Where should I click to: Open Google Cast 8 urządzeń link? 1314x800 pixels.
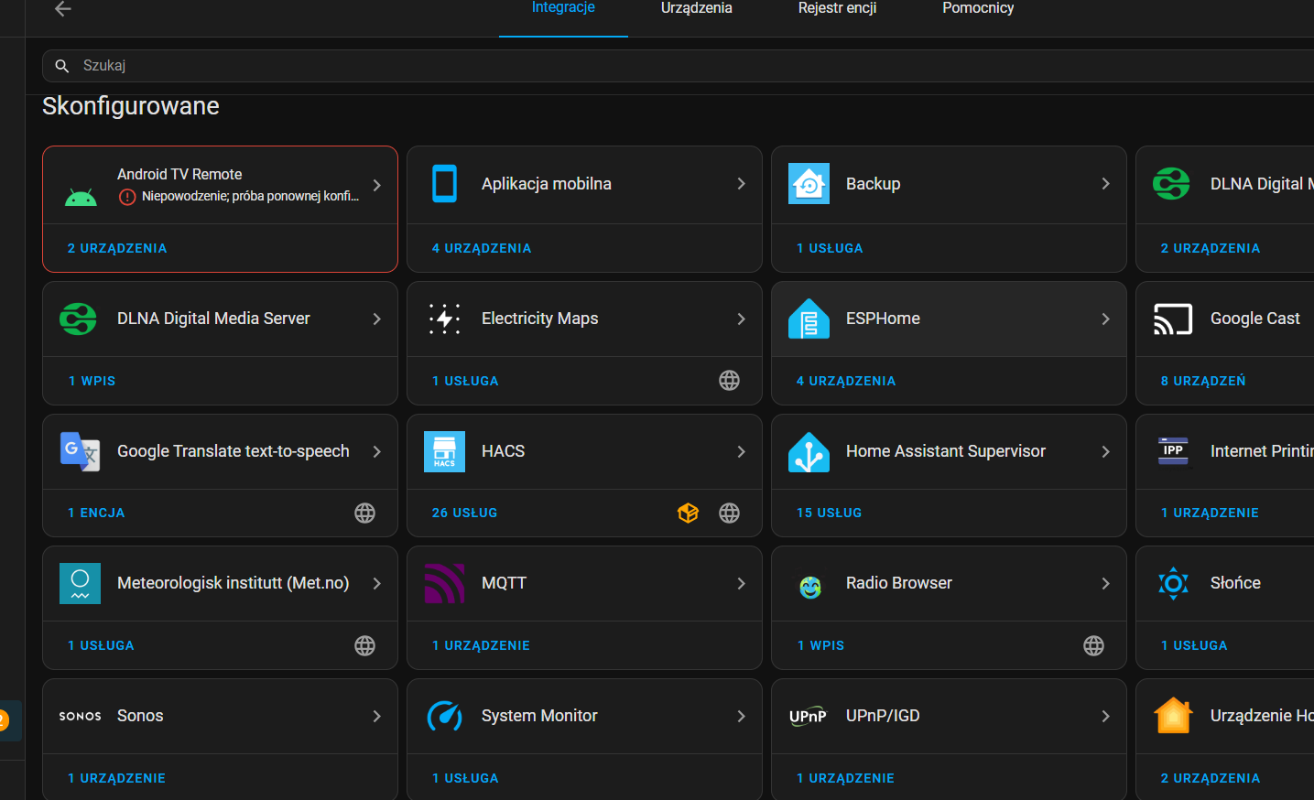click(x=1203, y=381)
